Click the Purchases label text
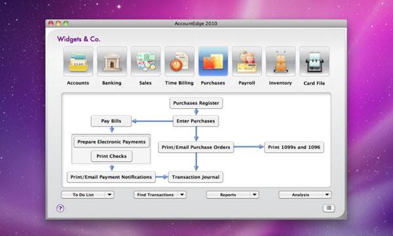 [x=213, y=83]
